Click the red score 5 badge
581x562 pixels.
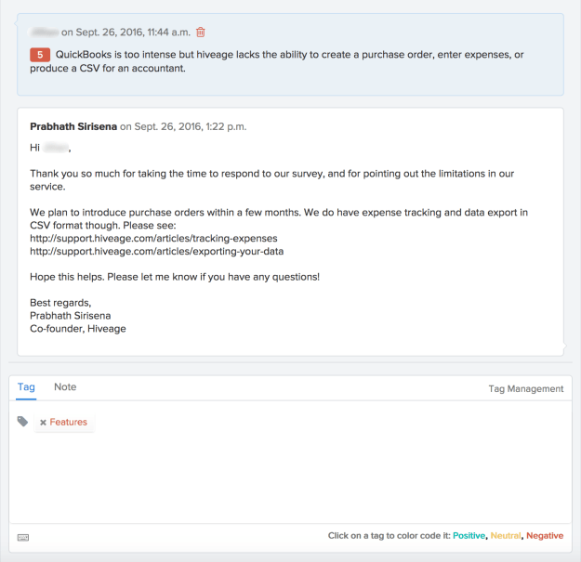40,56
